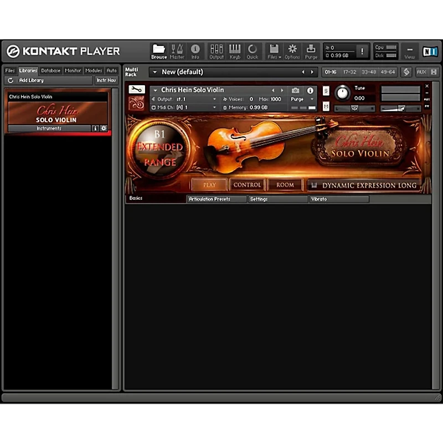Select rack page 49-64
This screenshot has width=443, height=443.
point(388,73)
